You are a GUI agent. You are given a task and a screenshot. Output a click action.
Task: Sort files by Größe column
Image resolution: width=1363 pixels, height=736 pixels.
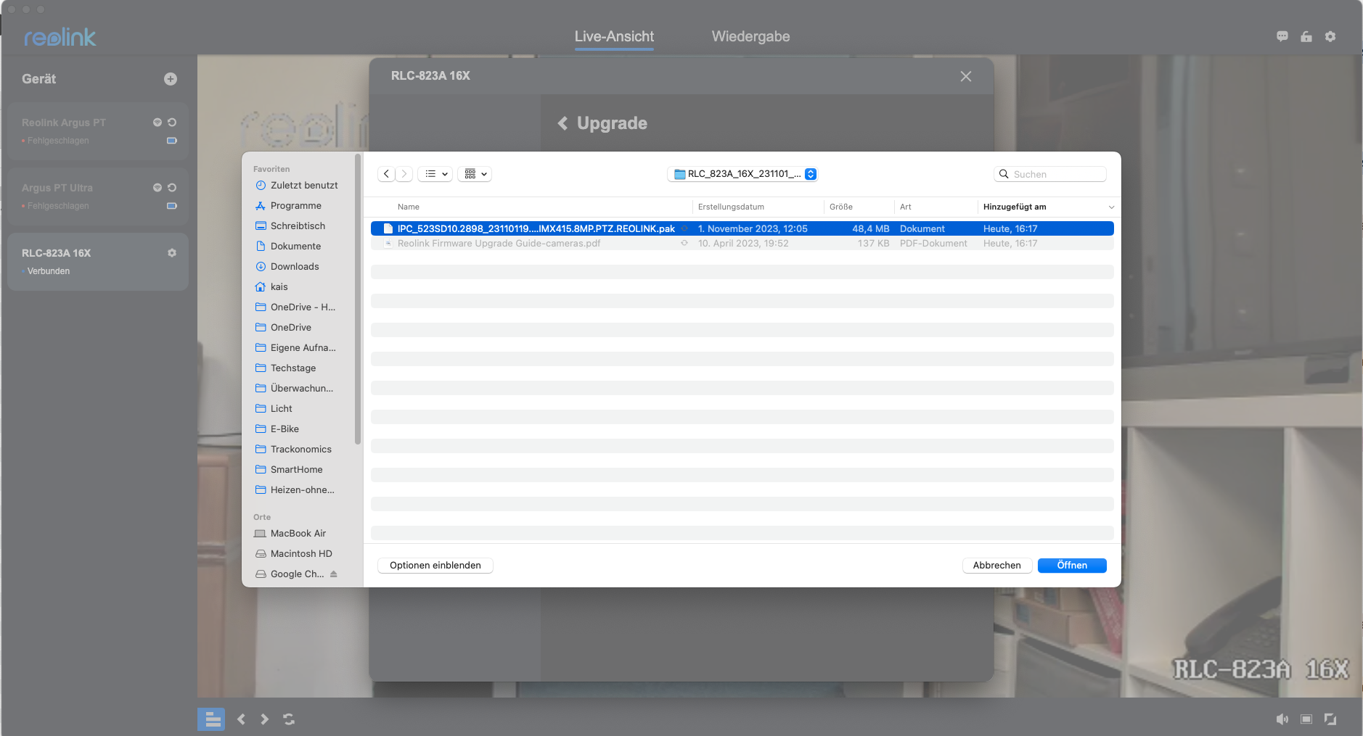click(x=841, y=207)
